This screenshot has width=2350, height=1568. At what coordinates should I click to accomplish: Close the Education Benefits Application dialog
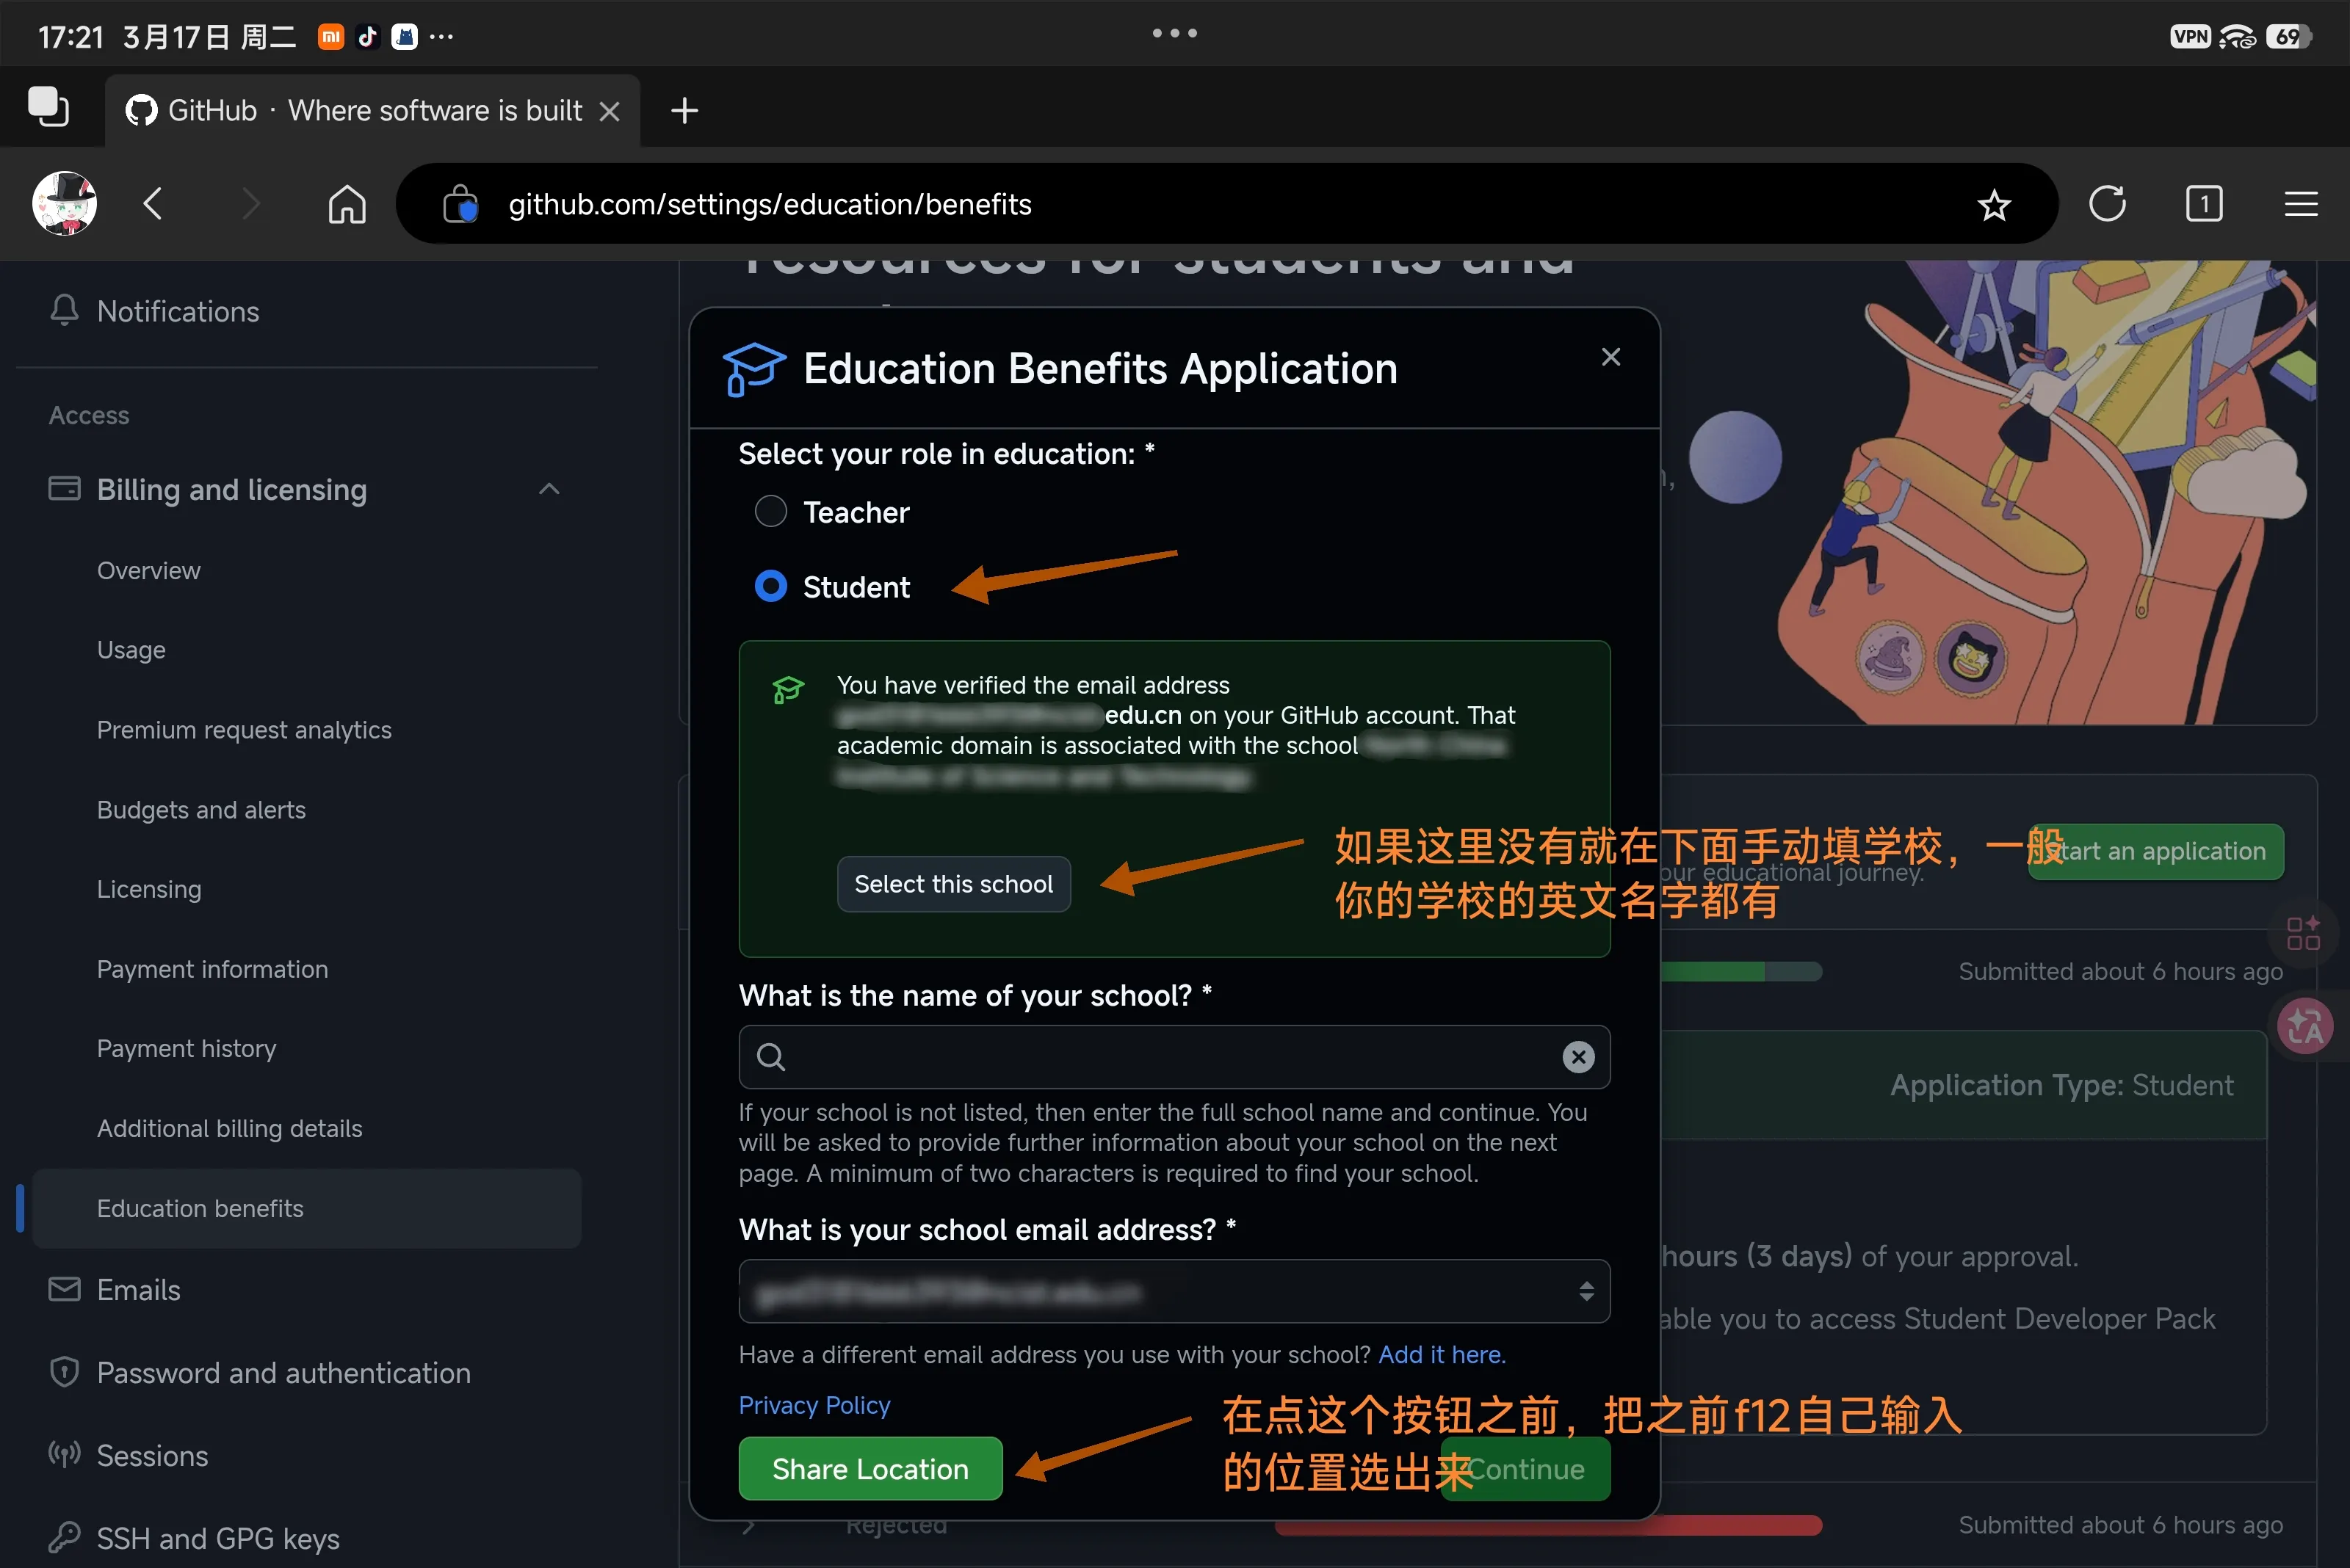click(x=1610, y=357)
